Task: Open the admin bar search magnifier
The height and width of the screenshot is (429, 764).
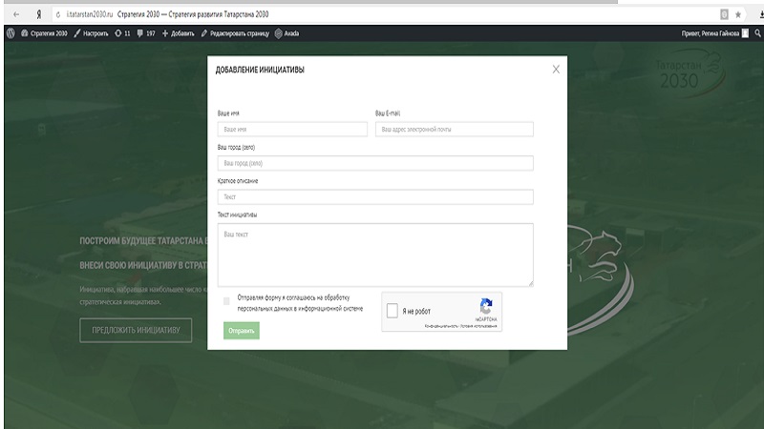Action: pos(757,32)
